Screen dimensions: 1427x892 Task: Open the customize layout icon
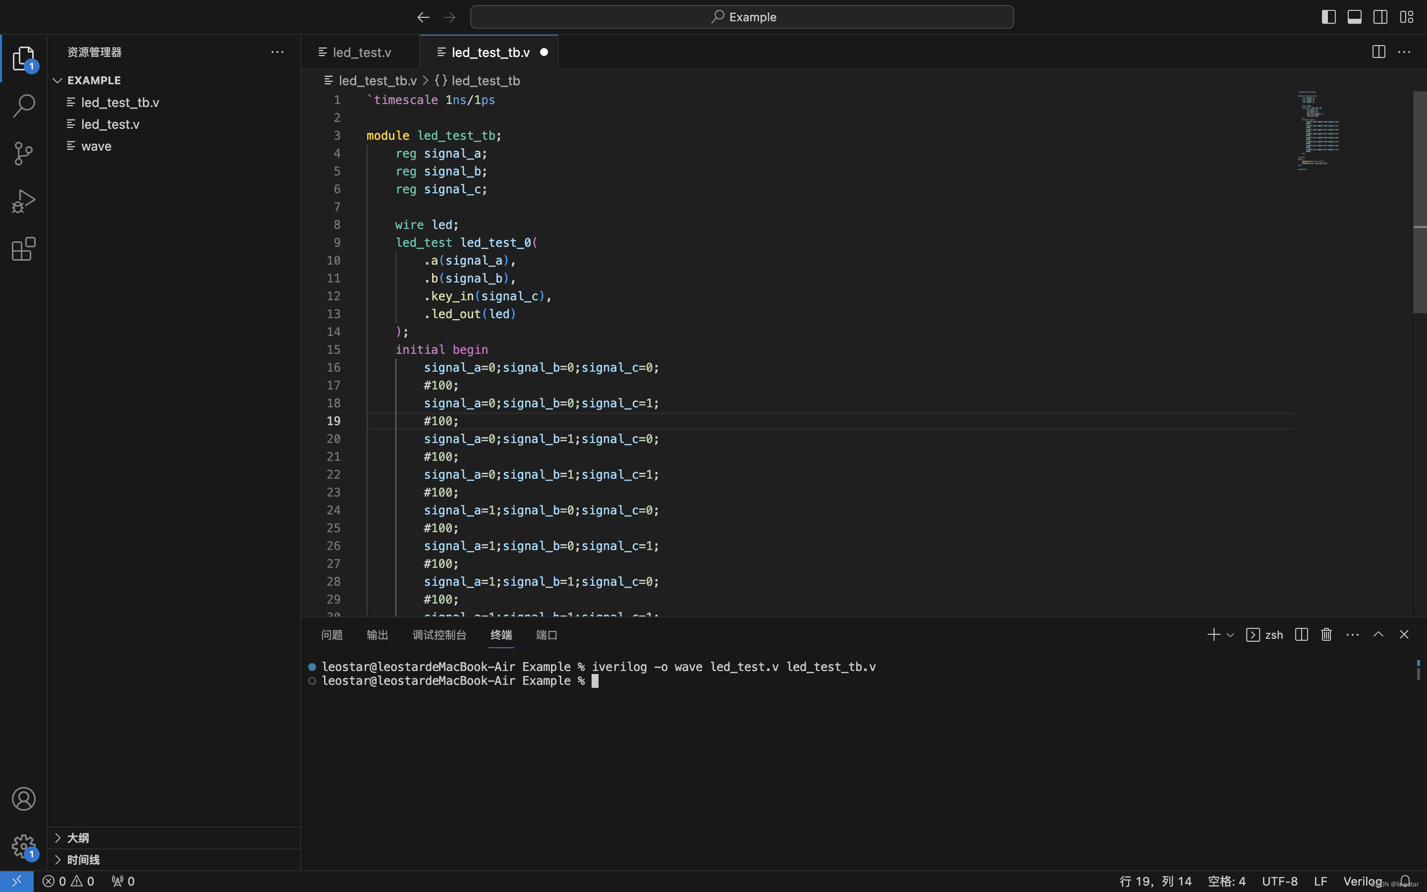(1406, 17)
